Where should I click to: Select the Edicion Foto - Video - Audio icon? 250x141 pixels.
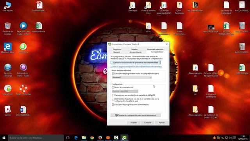click(23, 70)
